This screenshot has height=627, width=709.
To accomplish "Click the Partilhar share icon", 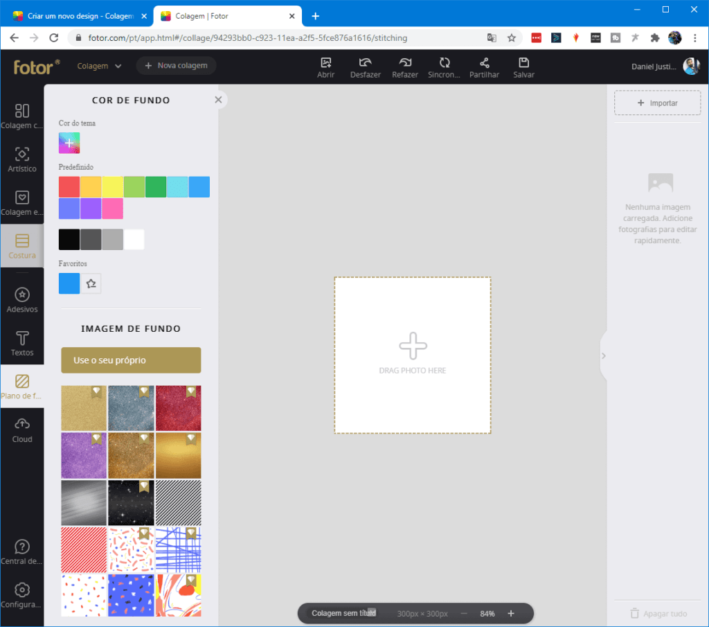I will point(484,67).
